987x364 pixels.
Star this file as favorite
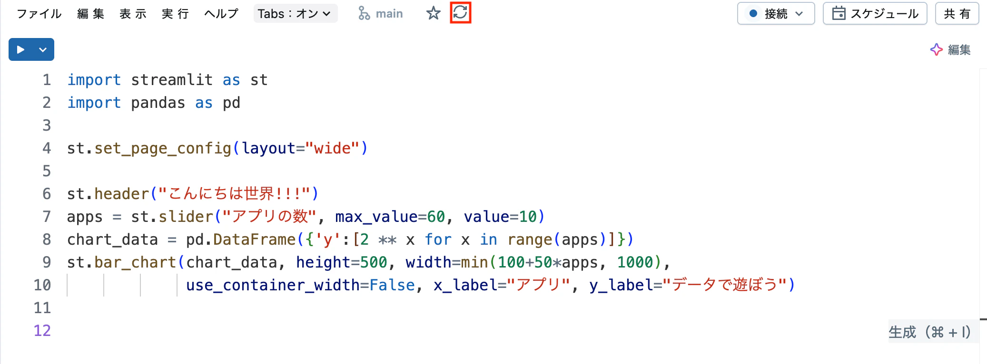point(433,13)
